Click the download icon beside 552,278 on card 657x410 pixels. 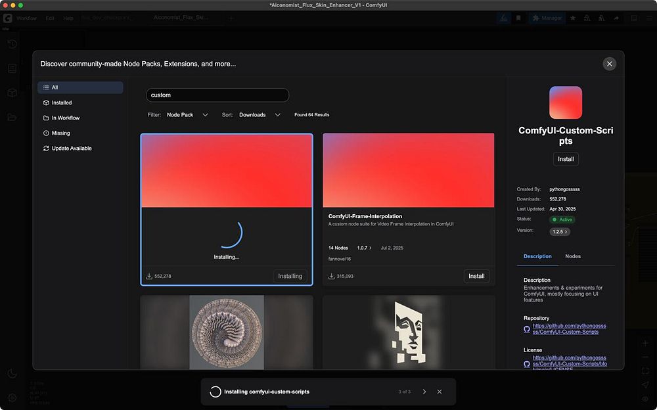tap(148, 276)
